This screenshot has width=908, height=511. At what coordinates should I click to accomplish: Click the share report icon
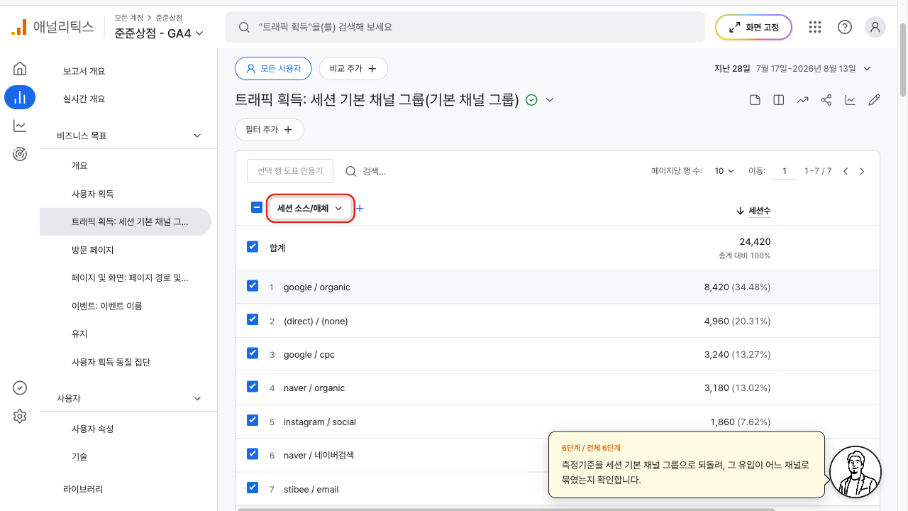[826, 100]
